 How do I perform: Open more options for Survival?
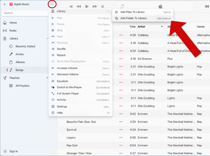coord(121,130)
